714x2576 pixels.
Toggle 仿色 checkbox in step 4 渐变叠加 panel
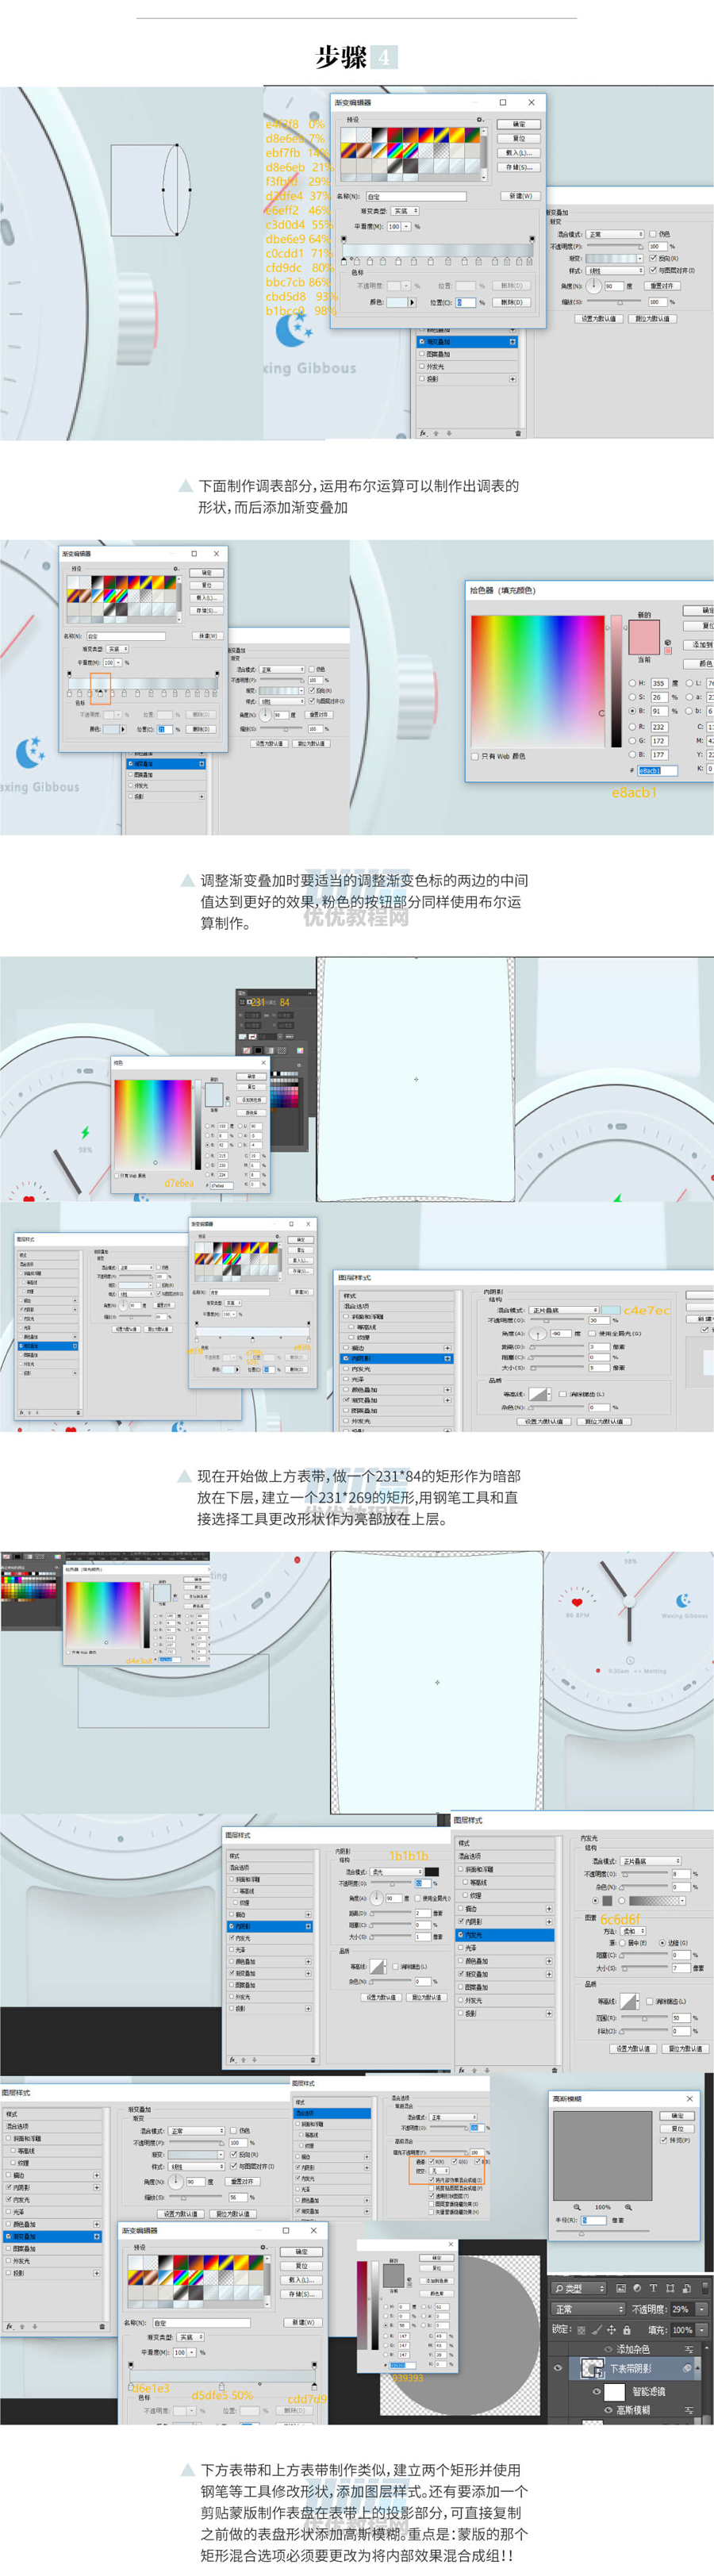click(653, 234)
